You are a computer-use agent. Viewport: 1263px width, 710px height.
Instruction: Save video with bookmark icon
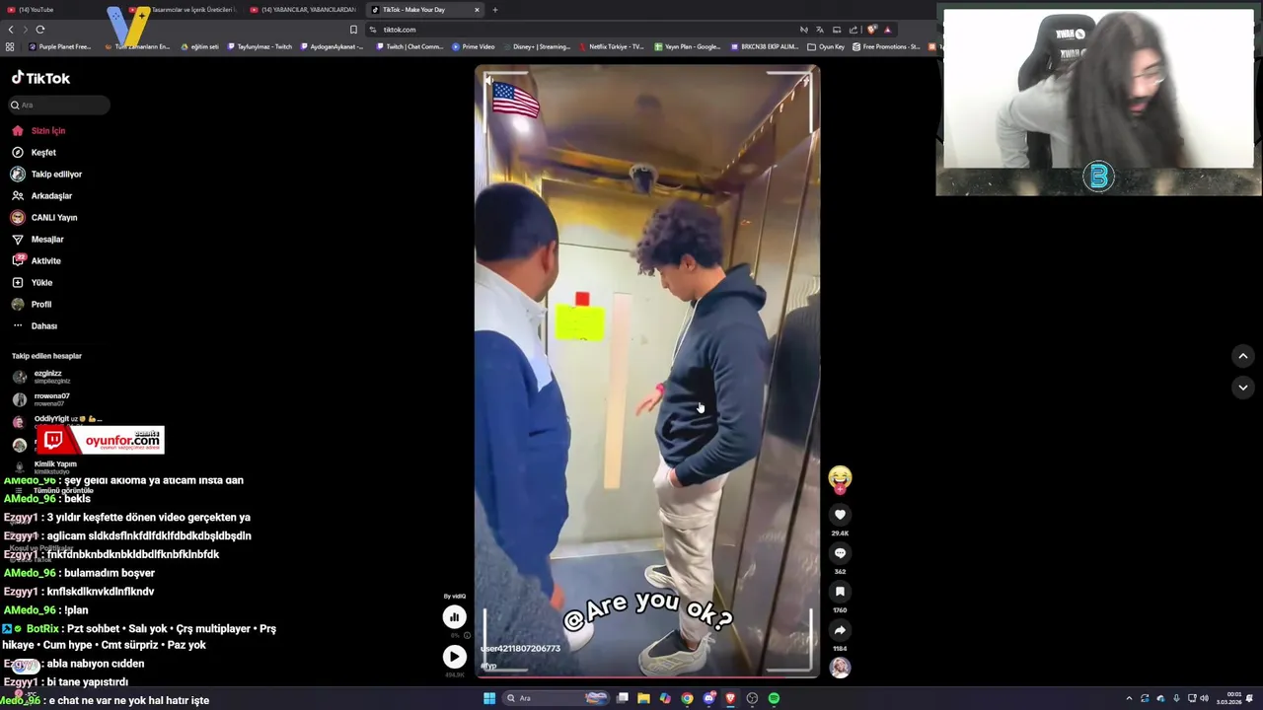(x=840, y=592)
